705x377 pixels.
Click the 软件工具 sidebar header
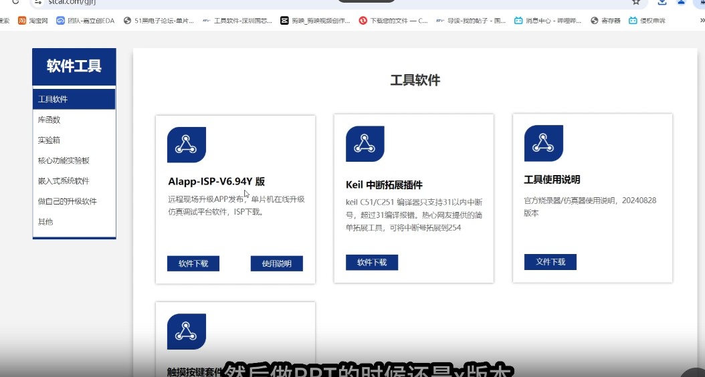tap(74, 66)
